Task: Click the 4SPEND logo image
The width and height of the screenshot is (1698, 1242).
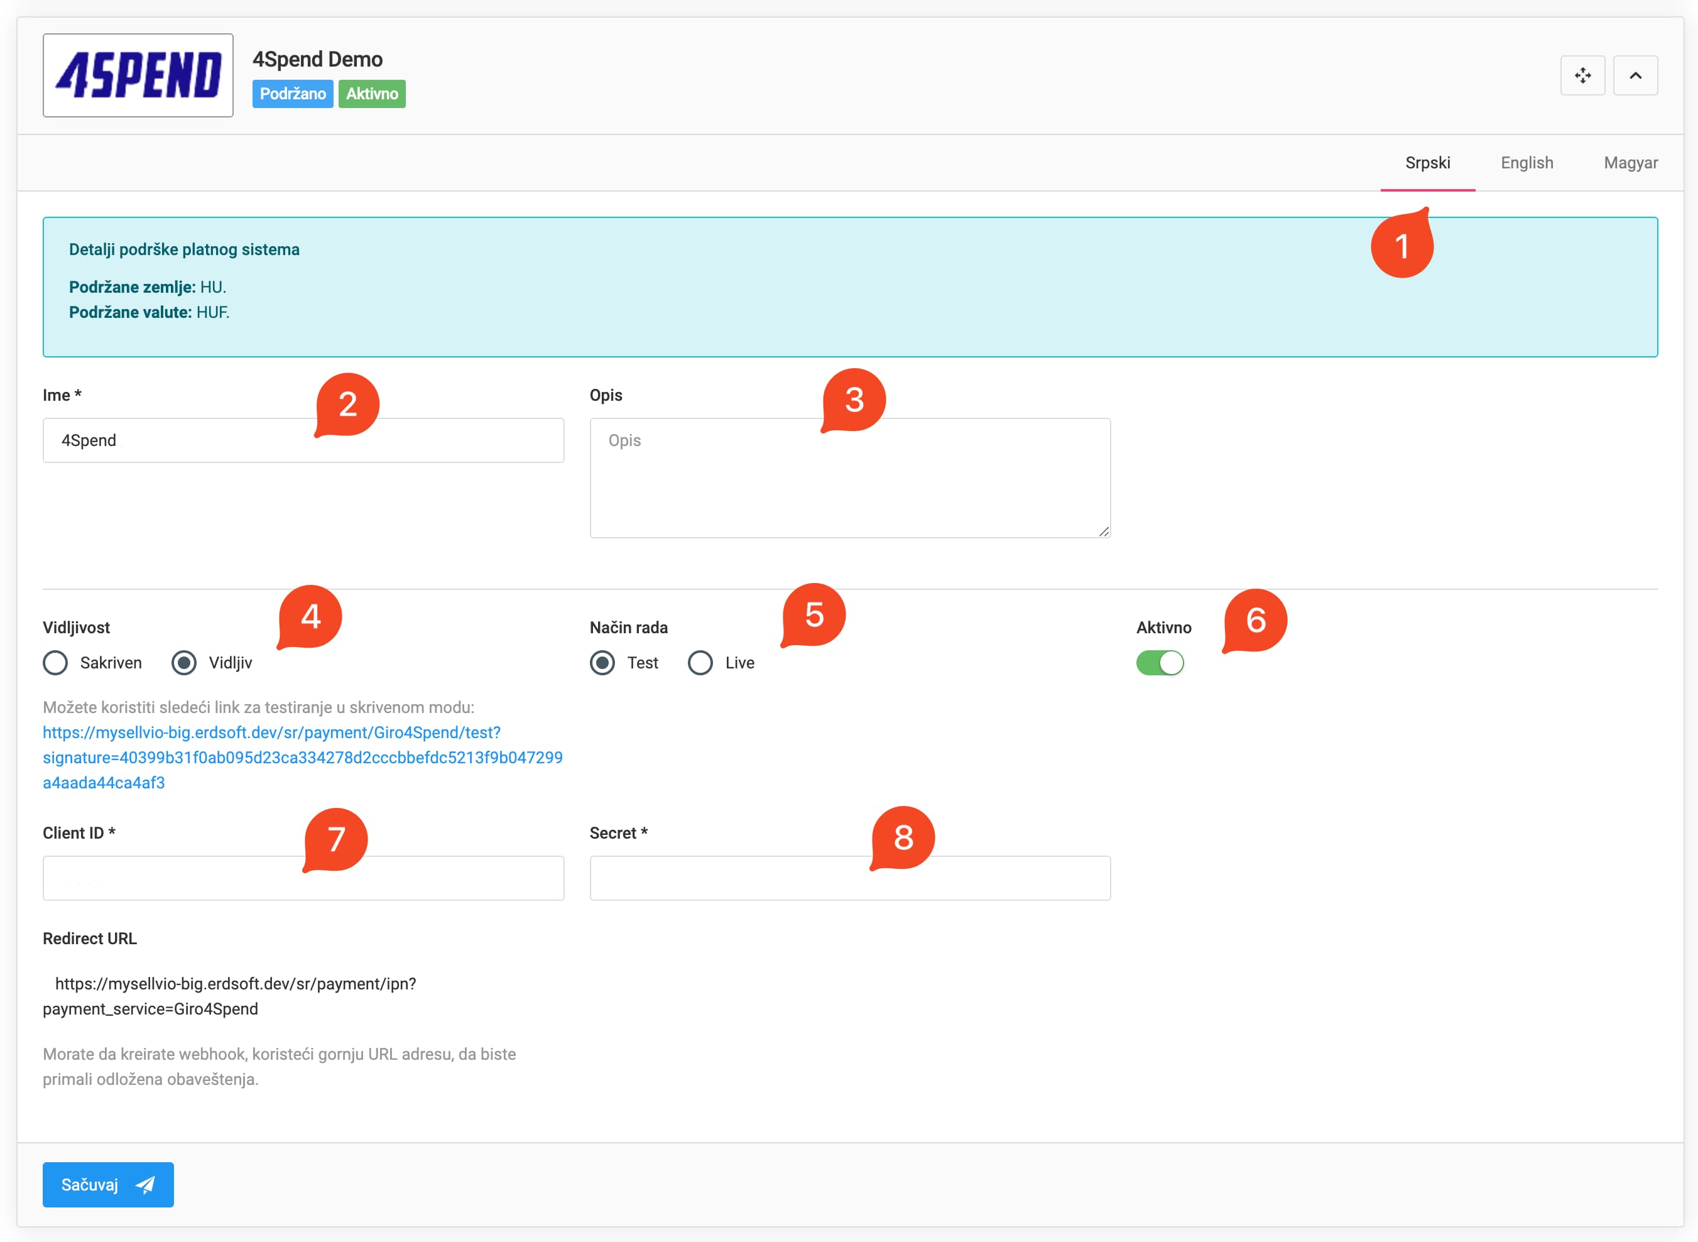Action: click(138, 75)
